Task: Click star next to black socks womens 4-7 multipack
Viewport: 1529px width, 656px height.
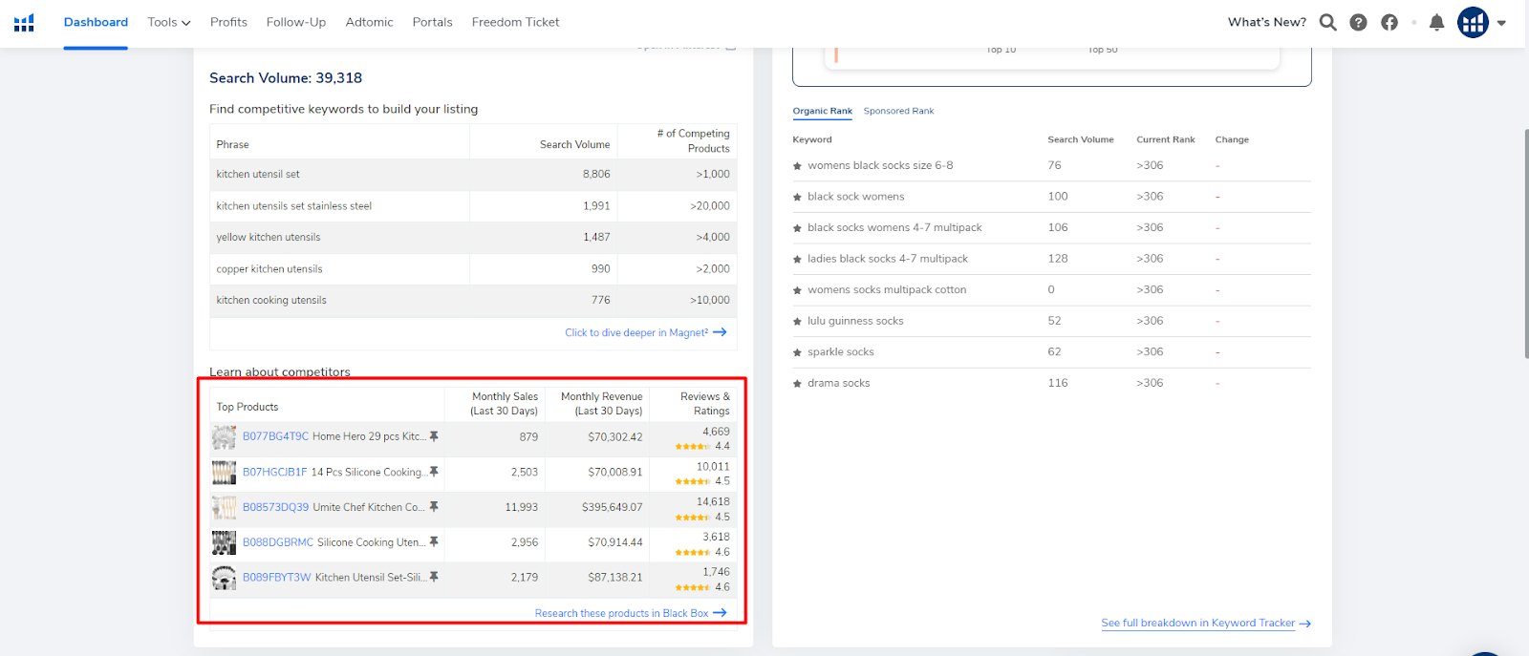Action: [x=797, y=228]
